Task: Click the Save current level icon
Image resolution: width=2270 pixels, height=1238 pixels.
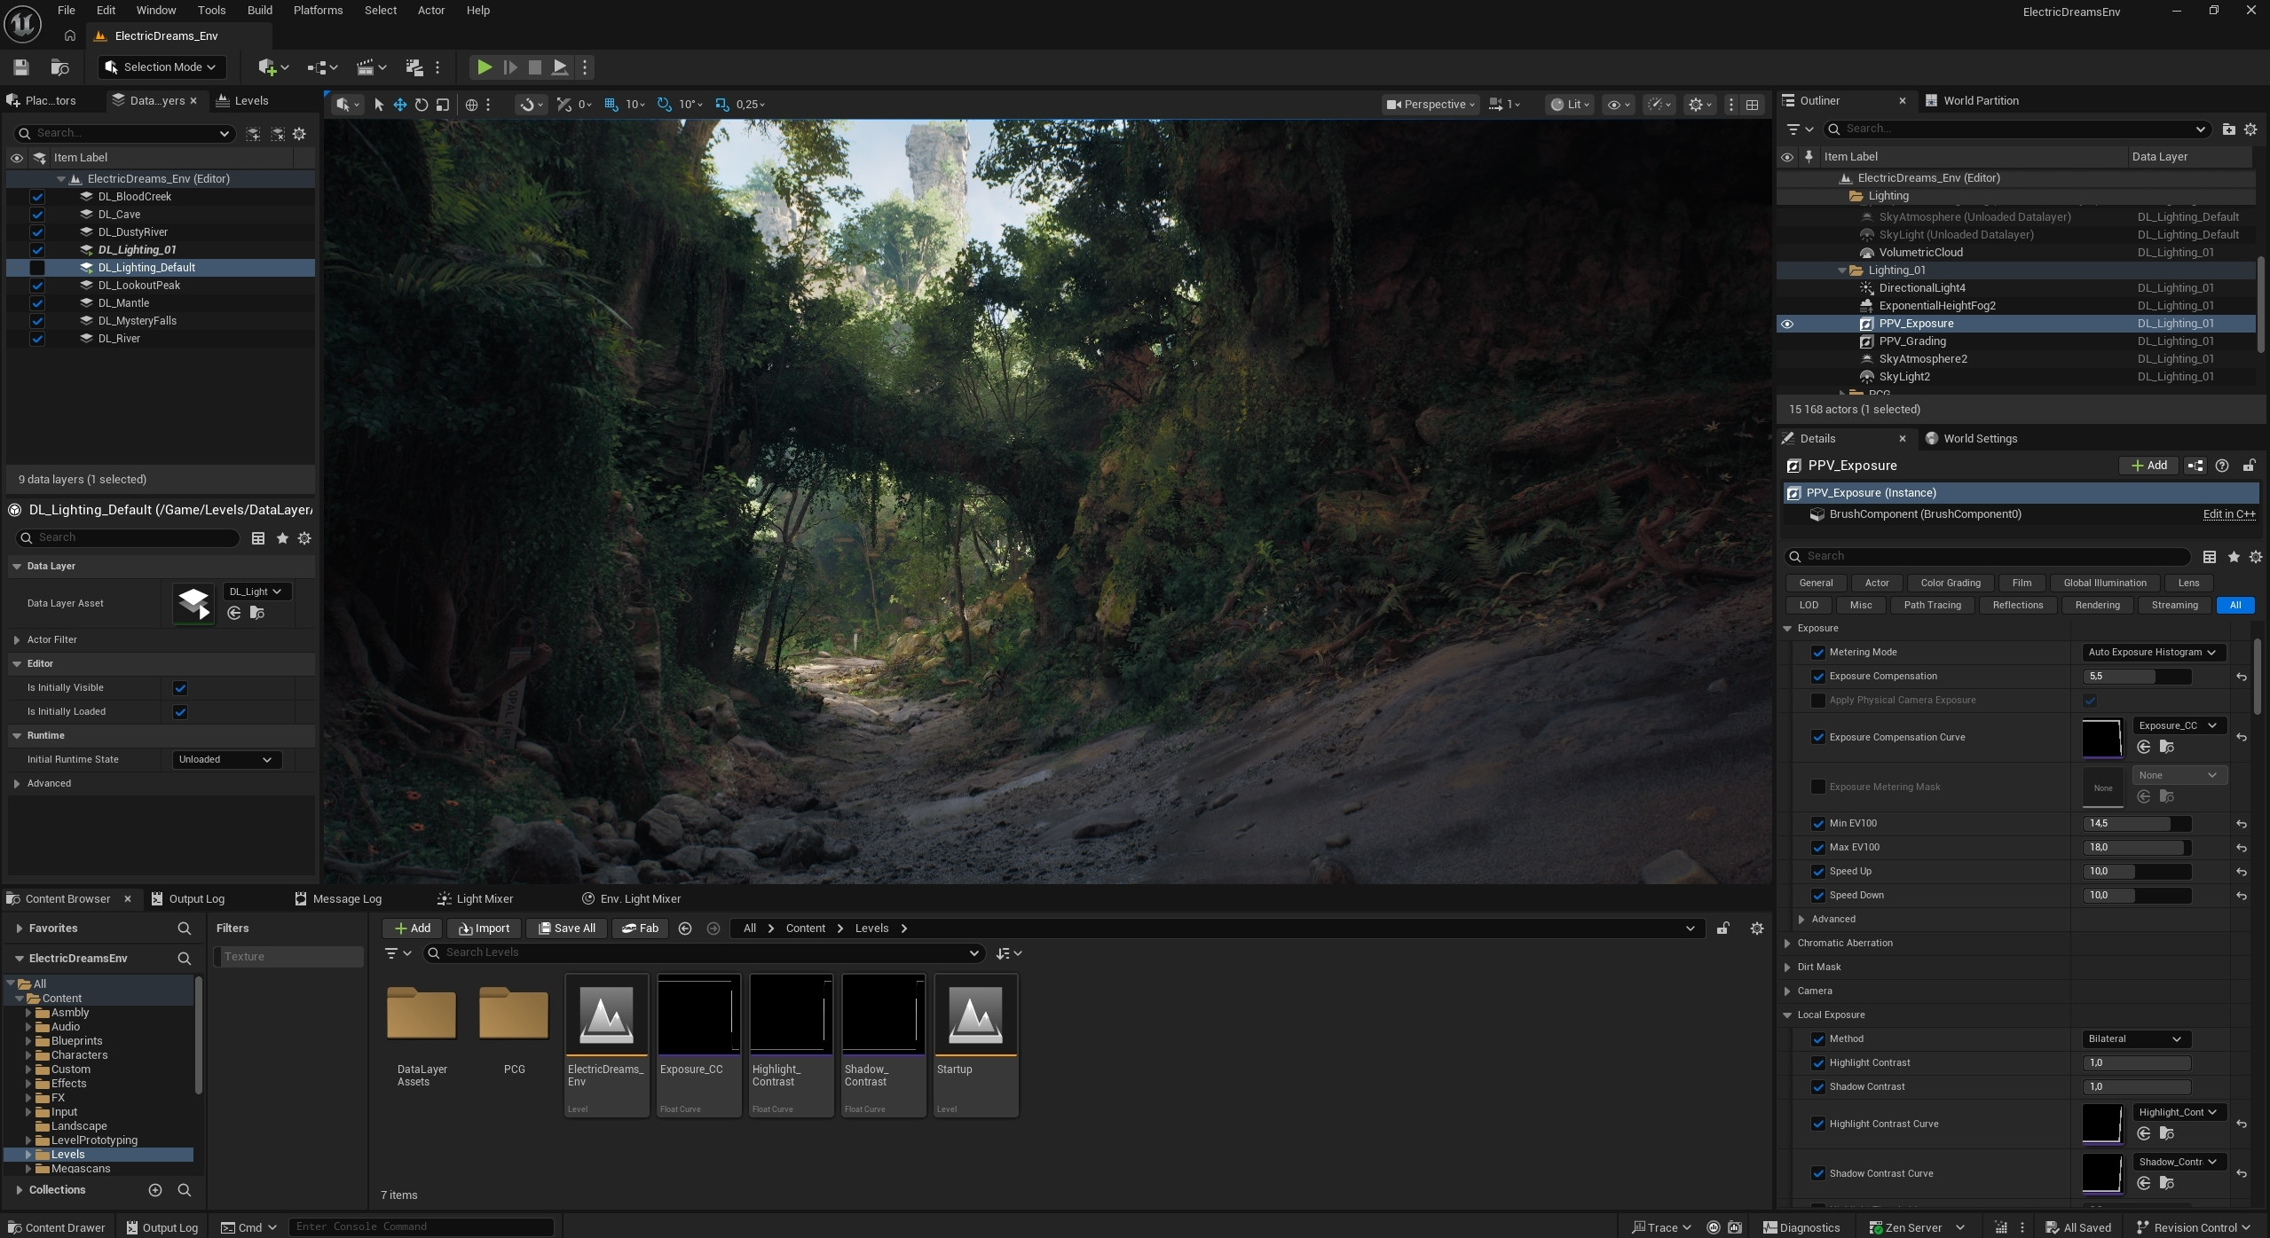Action: coord(21,67)
